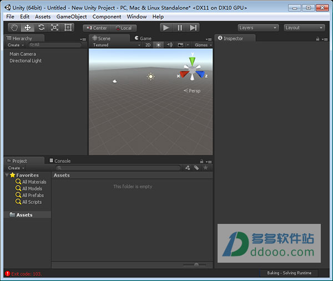
Task: Open the Layers dropdown
Action: [258, 28]
